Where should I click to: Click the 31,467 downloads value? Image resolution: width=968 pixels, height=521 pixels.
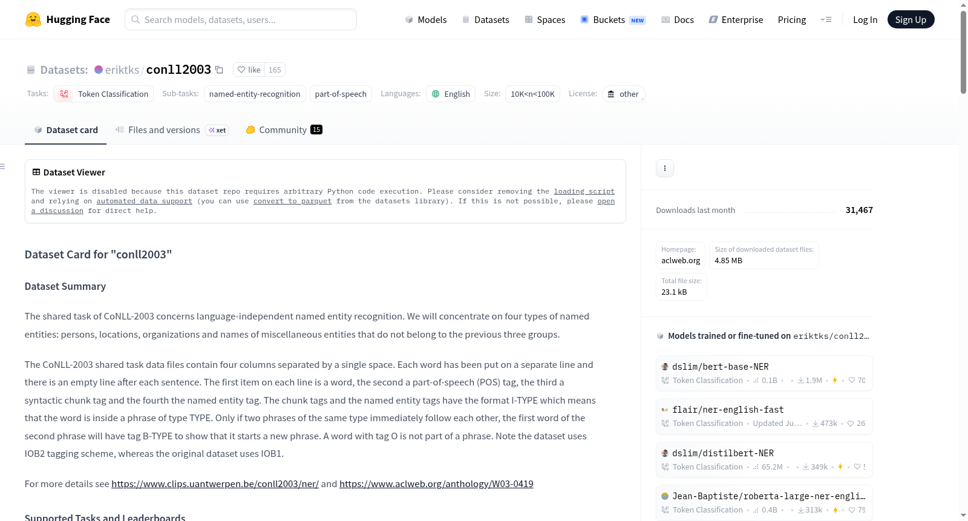(859, 210)
